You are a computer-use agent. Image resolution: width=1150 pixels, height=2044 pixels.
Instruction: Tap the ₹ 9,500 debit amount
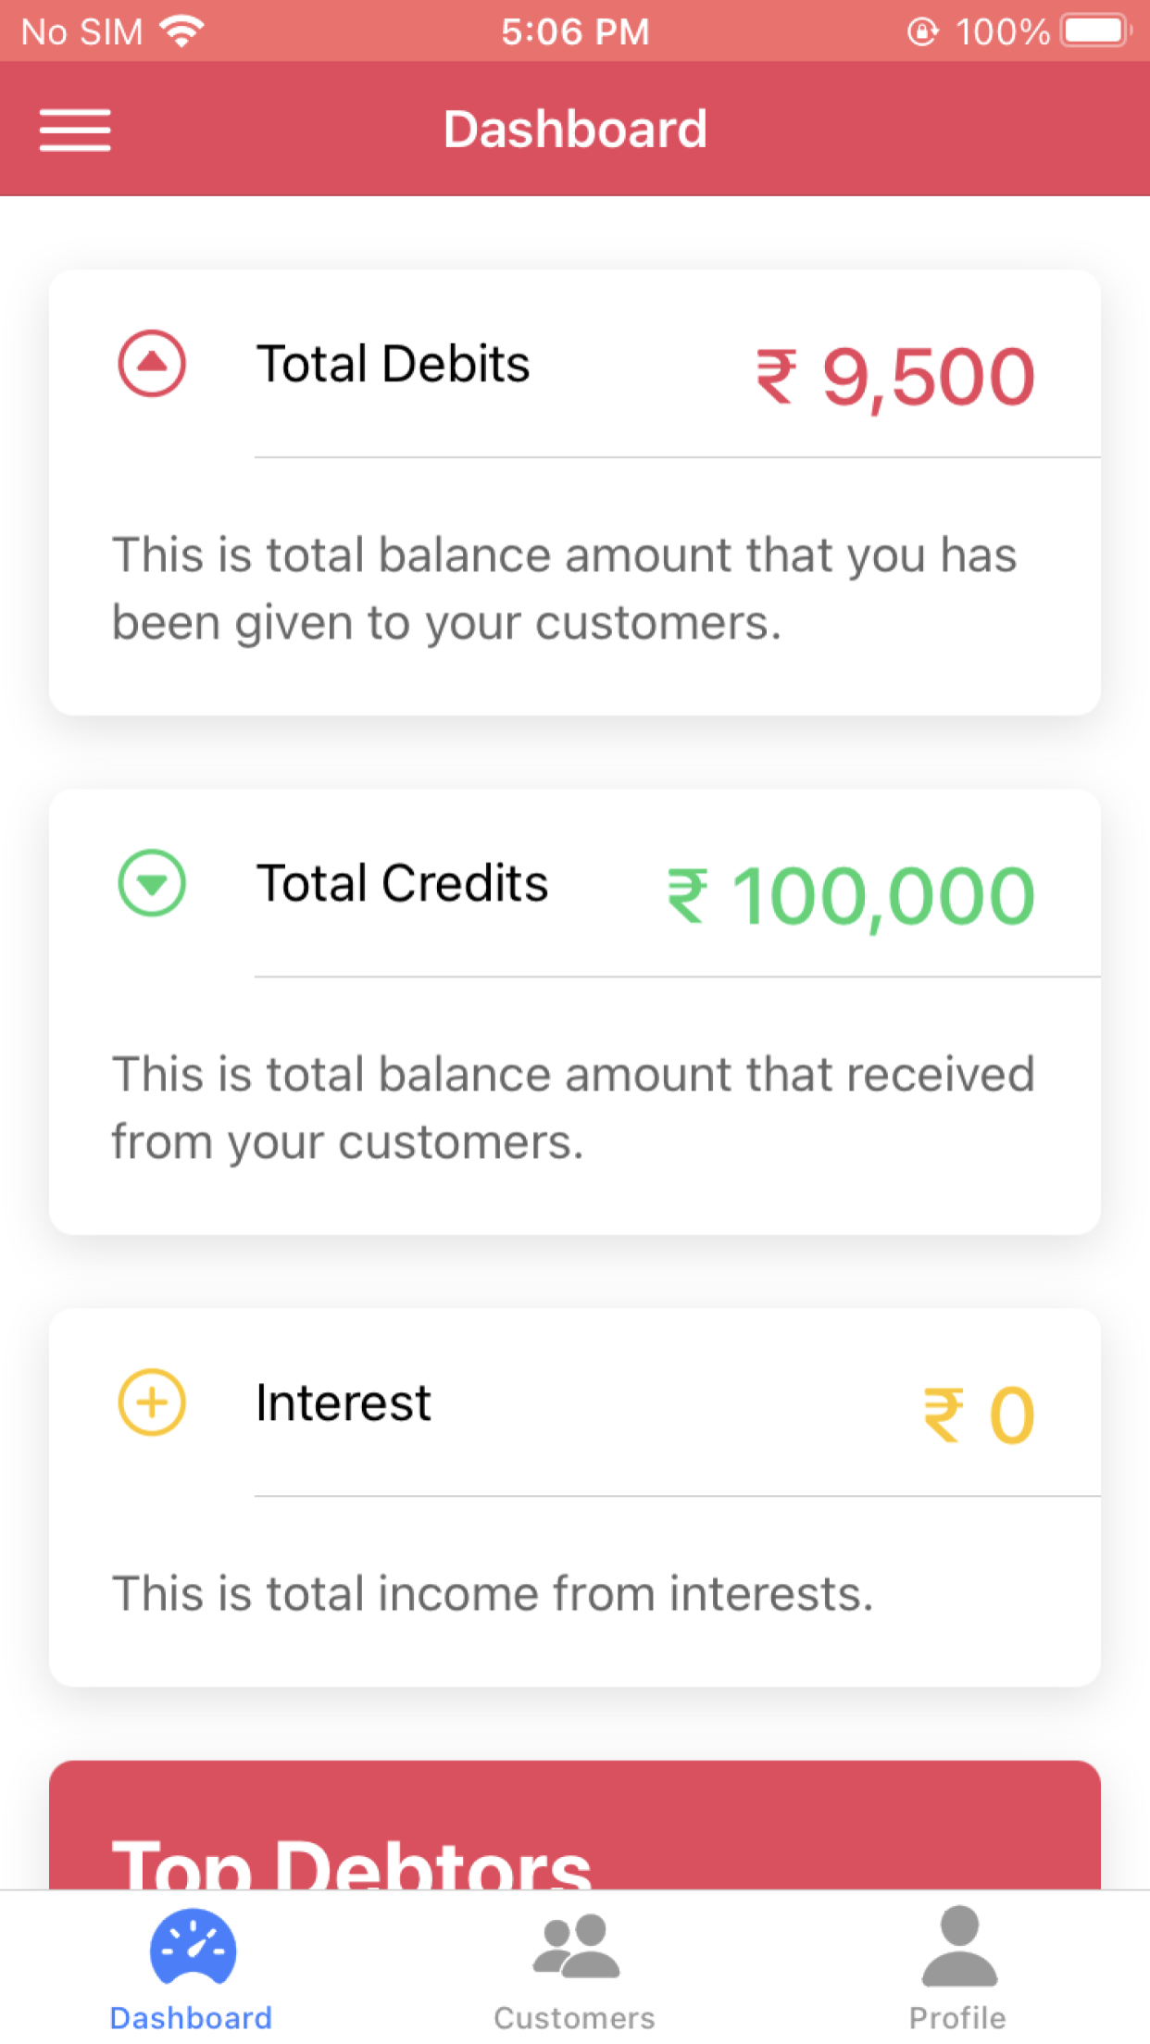coord(895,376)
